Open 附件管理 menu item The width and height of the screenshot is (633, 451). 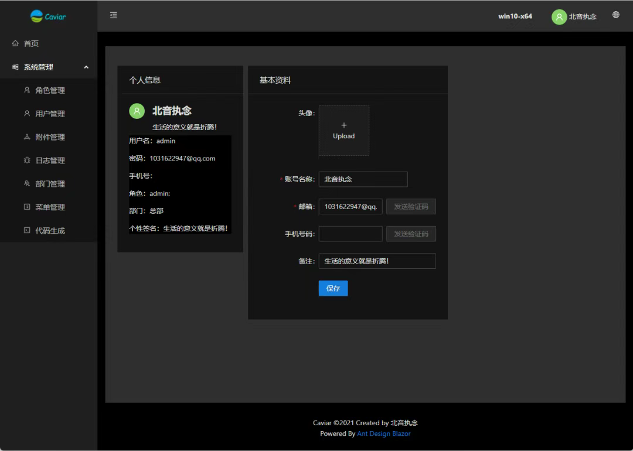49,137
